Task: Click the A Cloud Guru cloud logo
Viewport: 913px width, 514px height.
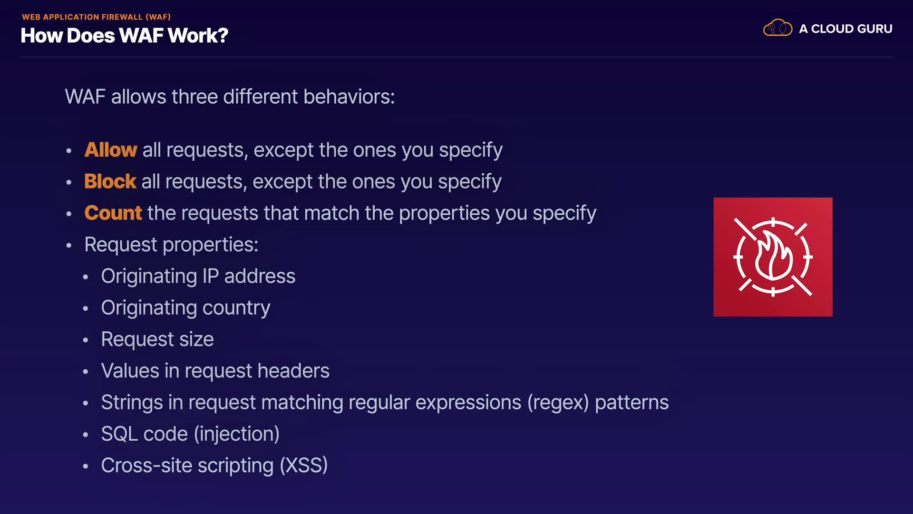Action: 777,28
